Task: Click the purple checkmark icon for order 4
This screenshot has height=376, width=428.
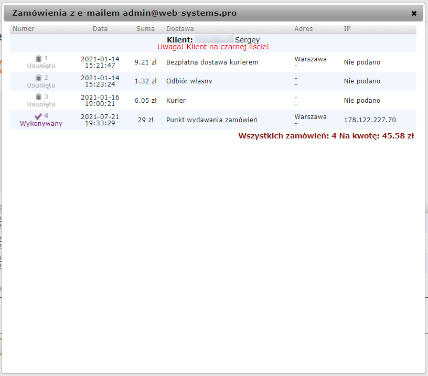Action: coord(38,116)
